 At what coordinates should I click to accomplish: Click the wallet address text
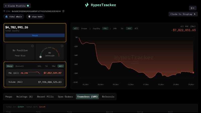(36, 11)
